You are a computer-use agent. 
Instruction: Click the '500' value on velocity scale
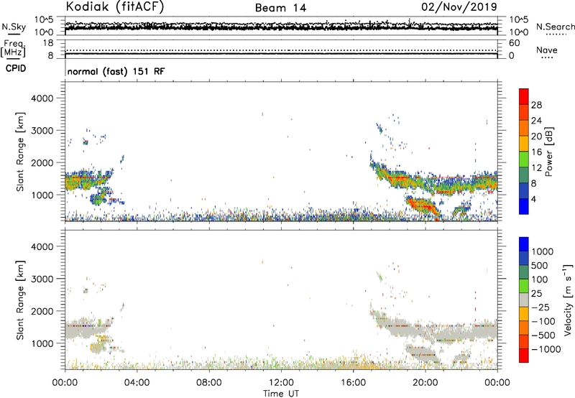[540, 266]
